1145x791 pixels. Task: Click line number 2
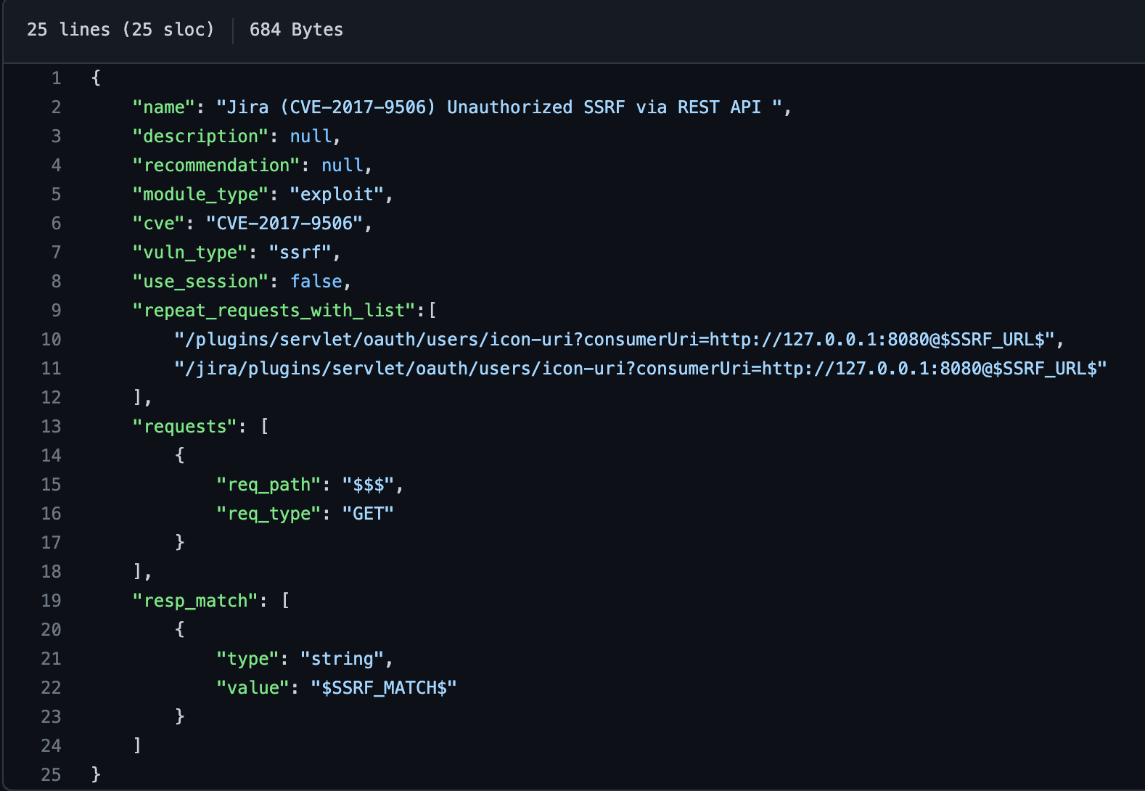tap(56, 107)
